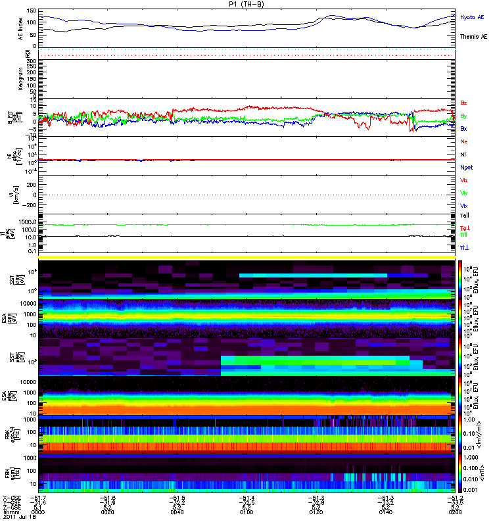Click the 0100 time tick label
Image resolution: width=493 pixels, height=526 pixels.
(246, 512)
